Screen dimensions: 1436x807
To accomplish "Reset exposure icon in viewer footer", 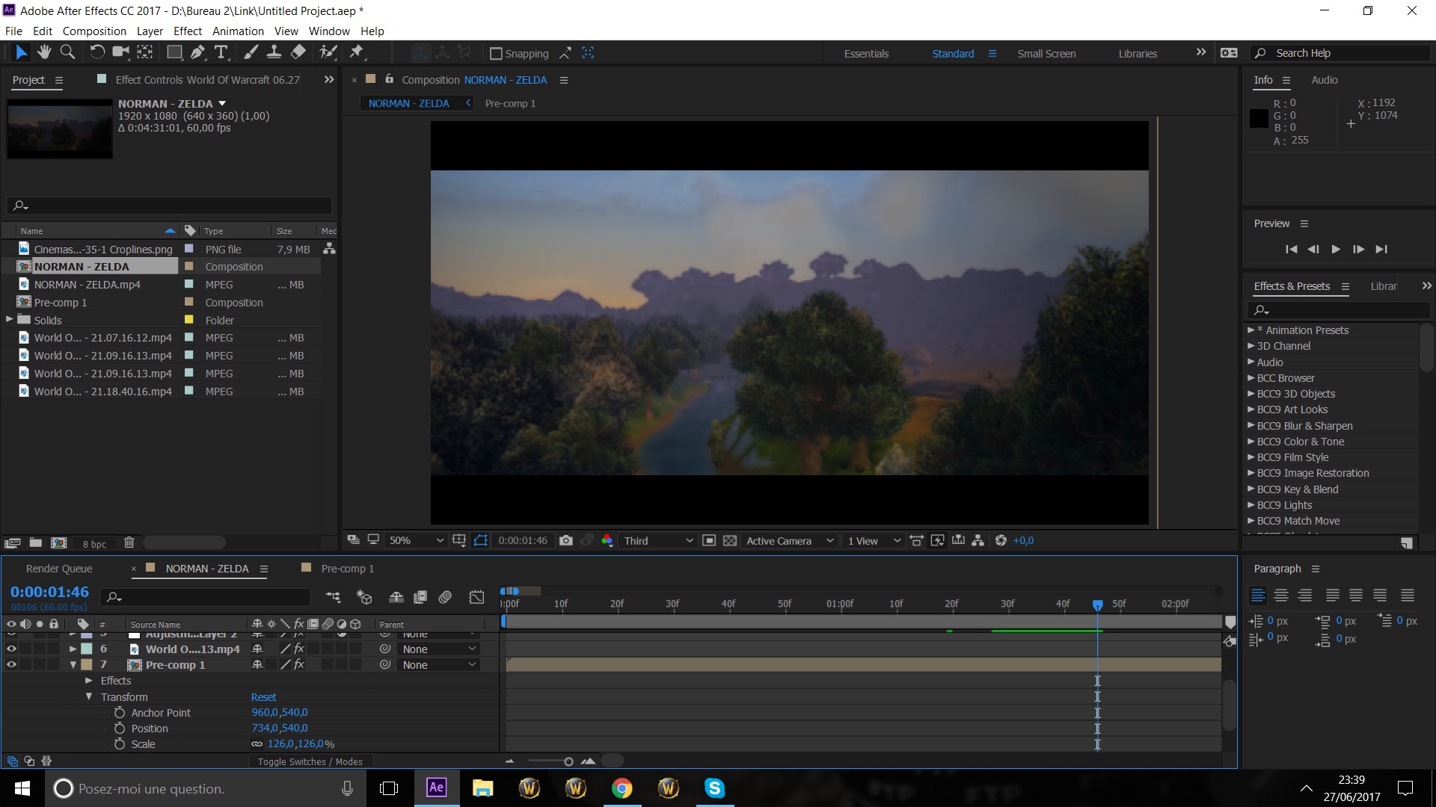I will (1001, 540).
